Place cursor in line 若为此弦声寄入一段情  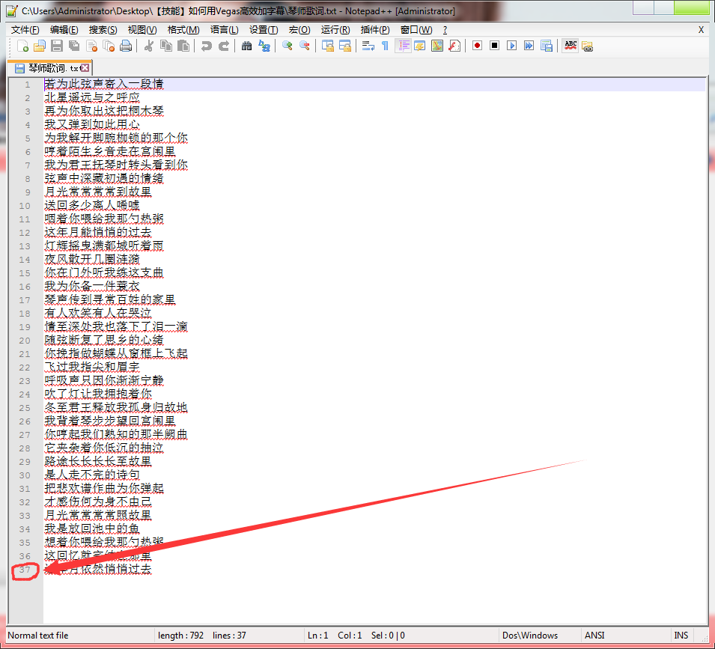(104, 84)
